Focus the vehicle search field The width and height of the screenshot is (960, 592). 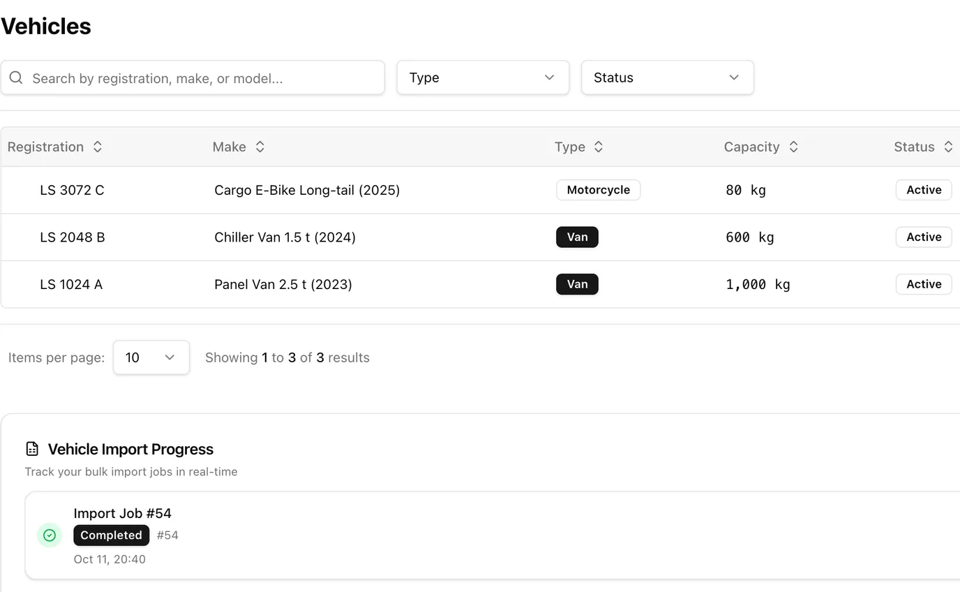pos(193,77)
